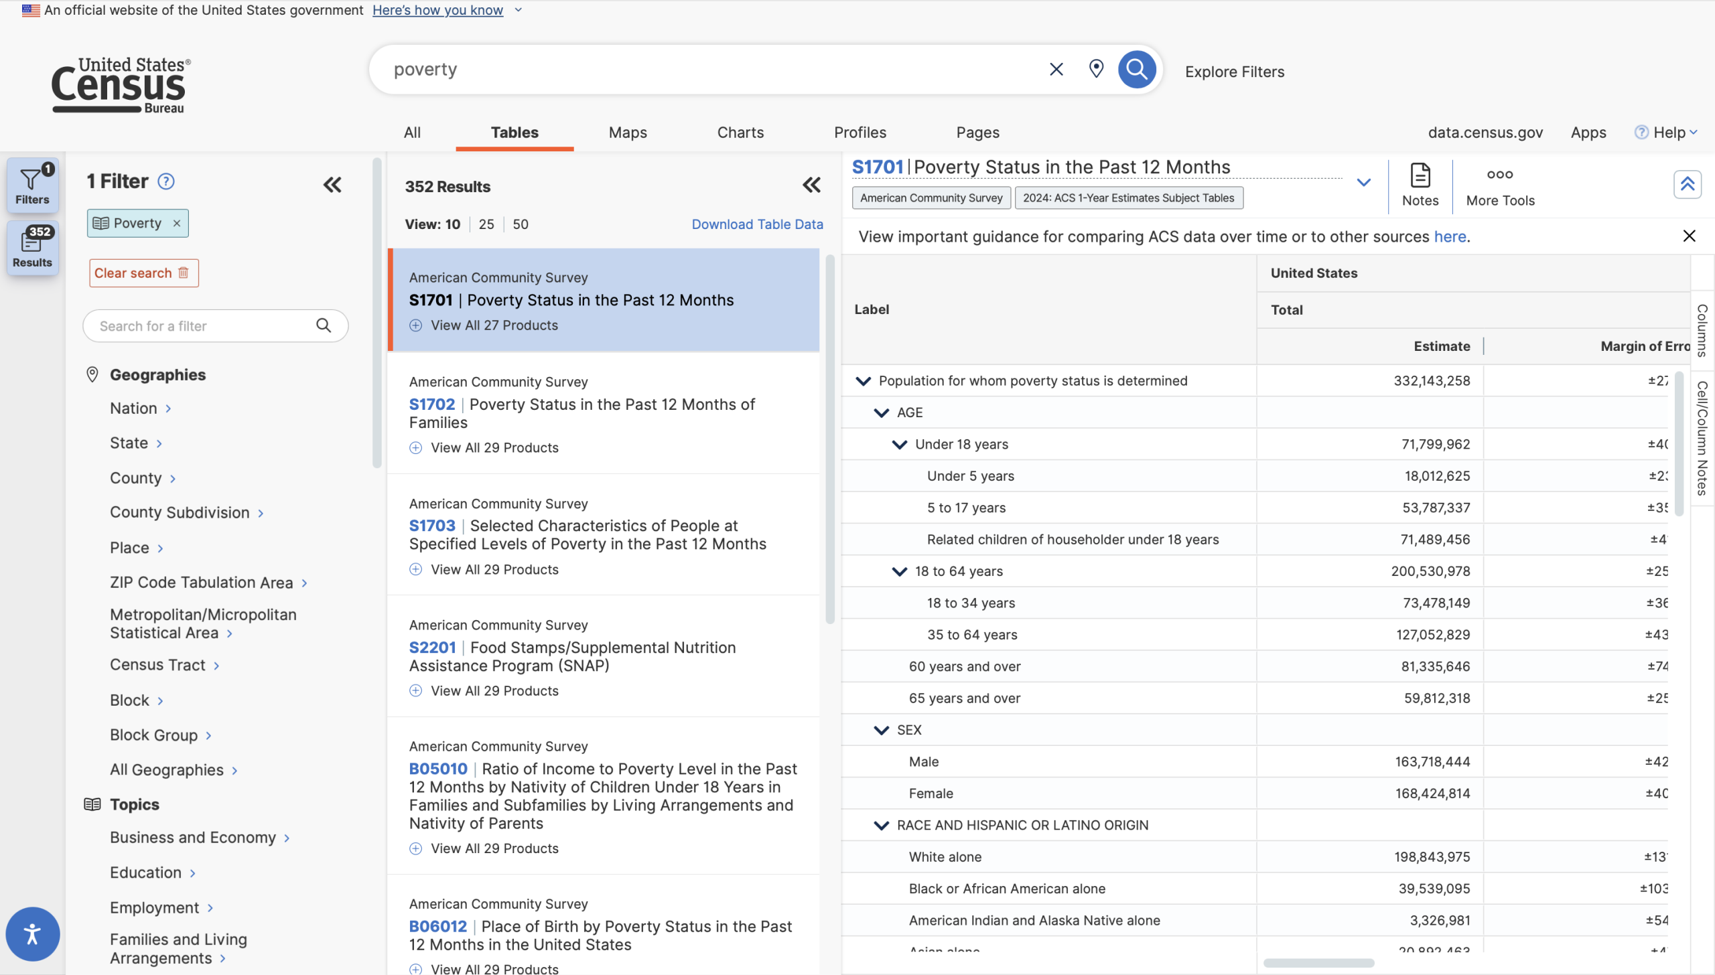Click the double up-arrow button beside More Tools
The image size is (1715, 975).
click(1687, 184)
